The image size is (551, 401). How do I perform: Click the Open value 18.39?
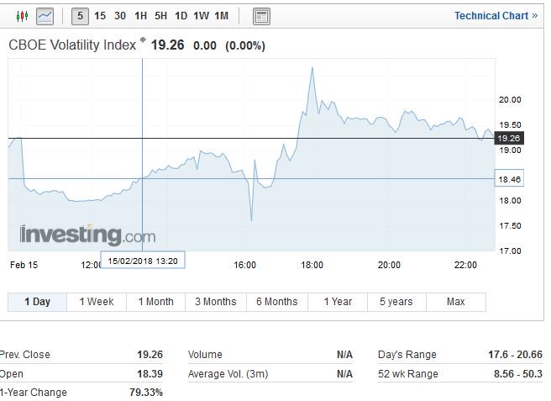coord(150,373)
